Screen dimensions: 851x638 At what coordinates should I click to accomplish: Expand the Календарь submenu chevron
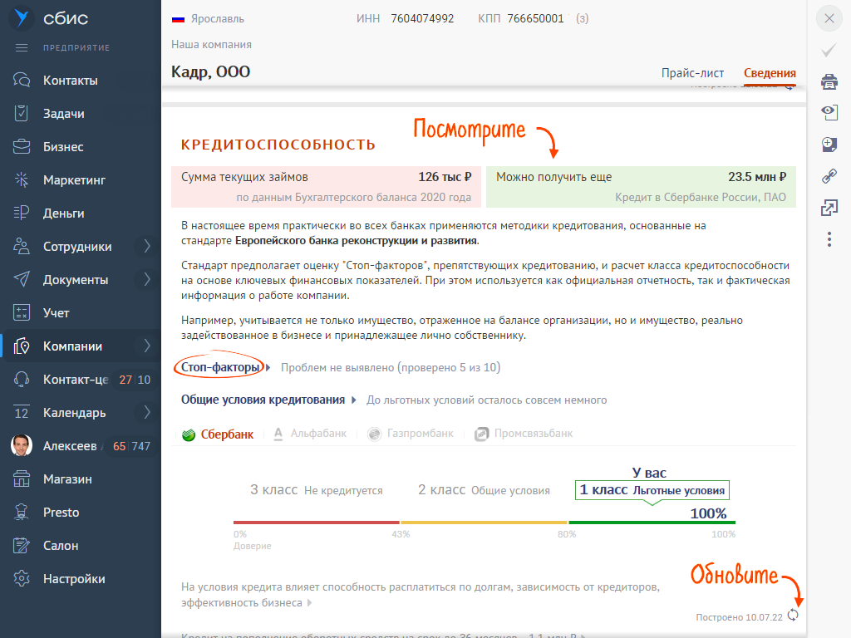pyautogui.click(x=147, y=412)
